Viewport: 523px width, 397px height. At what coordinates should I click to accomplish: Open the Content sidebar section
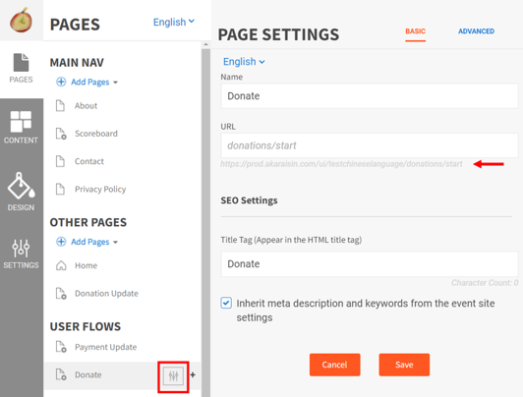[x=21, y=127]
